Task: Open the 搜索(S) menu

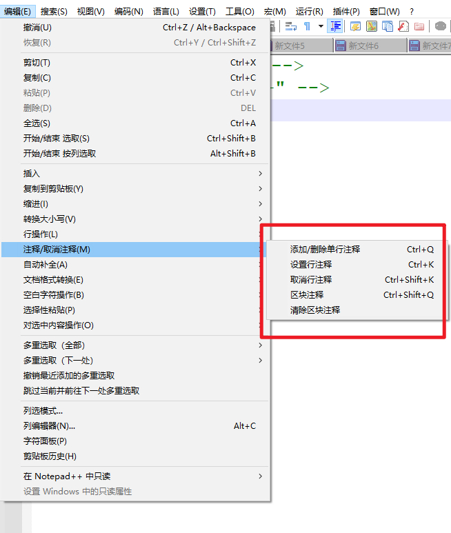Action: click(x=54, y=12)
